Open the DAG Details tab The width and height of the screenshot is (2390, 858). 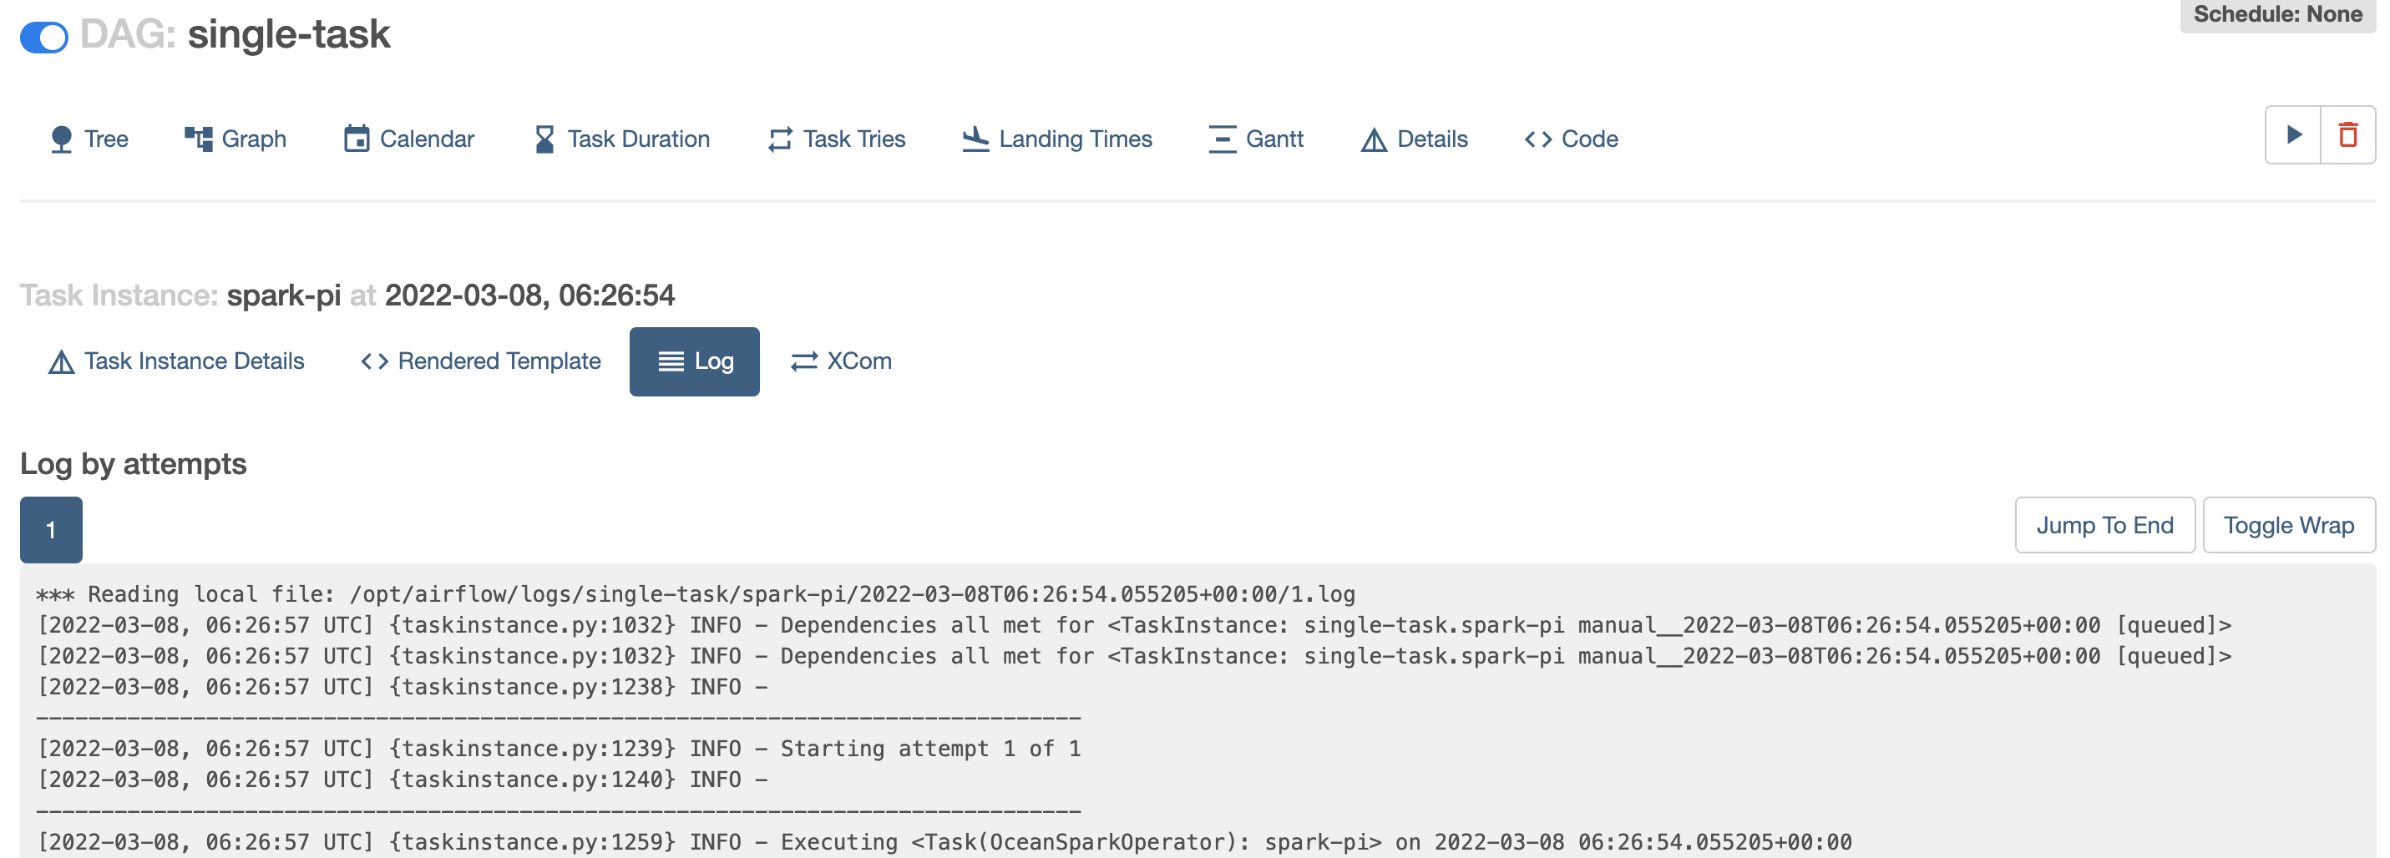1414,139
